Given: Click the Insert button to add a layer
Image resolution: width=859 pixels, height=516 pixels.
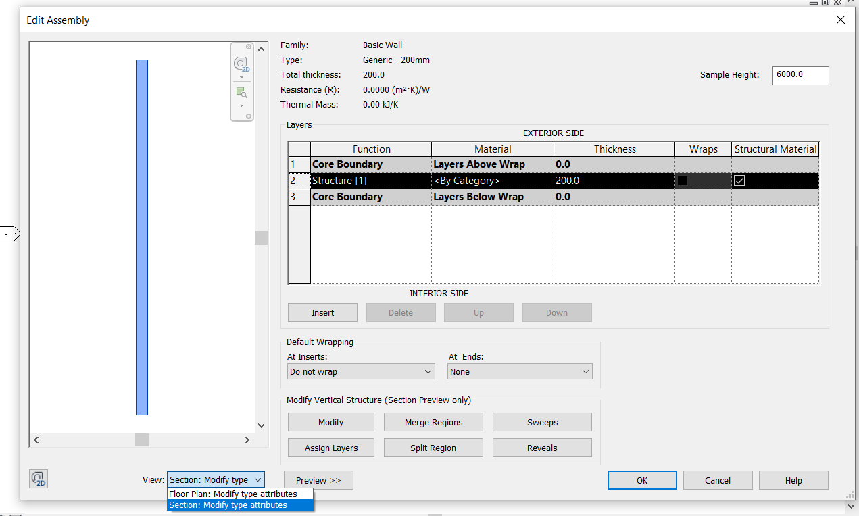Looking at the screenshot, I should [322, 312].
